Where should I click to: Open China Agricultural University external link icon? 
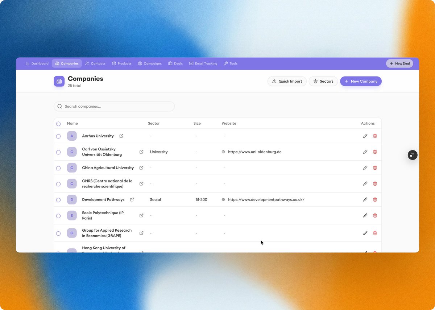point(141,168)
